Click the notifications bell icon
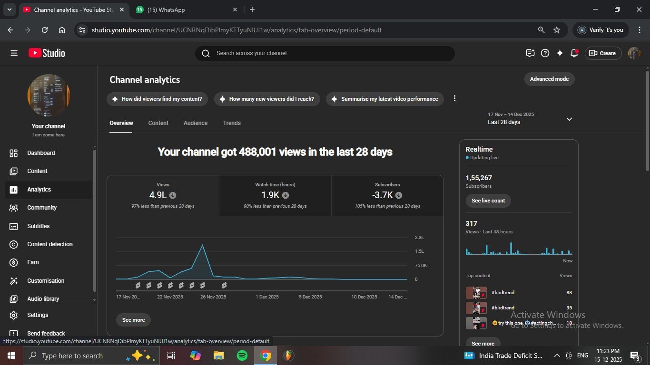The width and height of the screenshot is (650, 365). coord(574,53)
